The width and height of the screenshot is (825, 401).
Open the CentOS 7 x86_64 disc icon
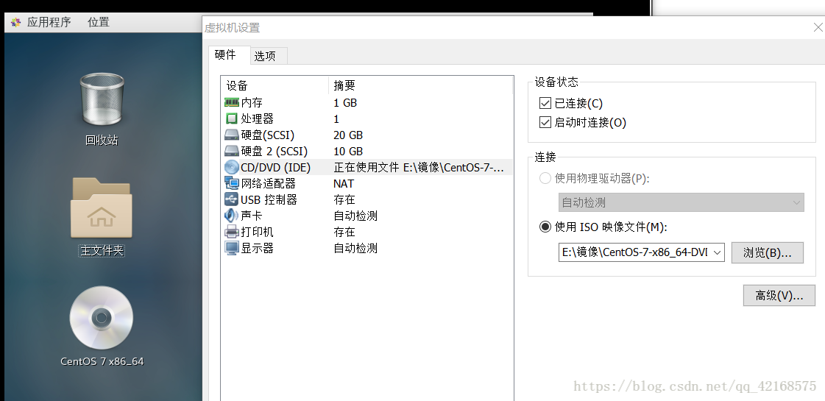[101, 317]
